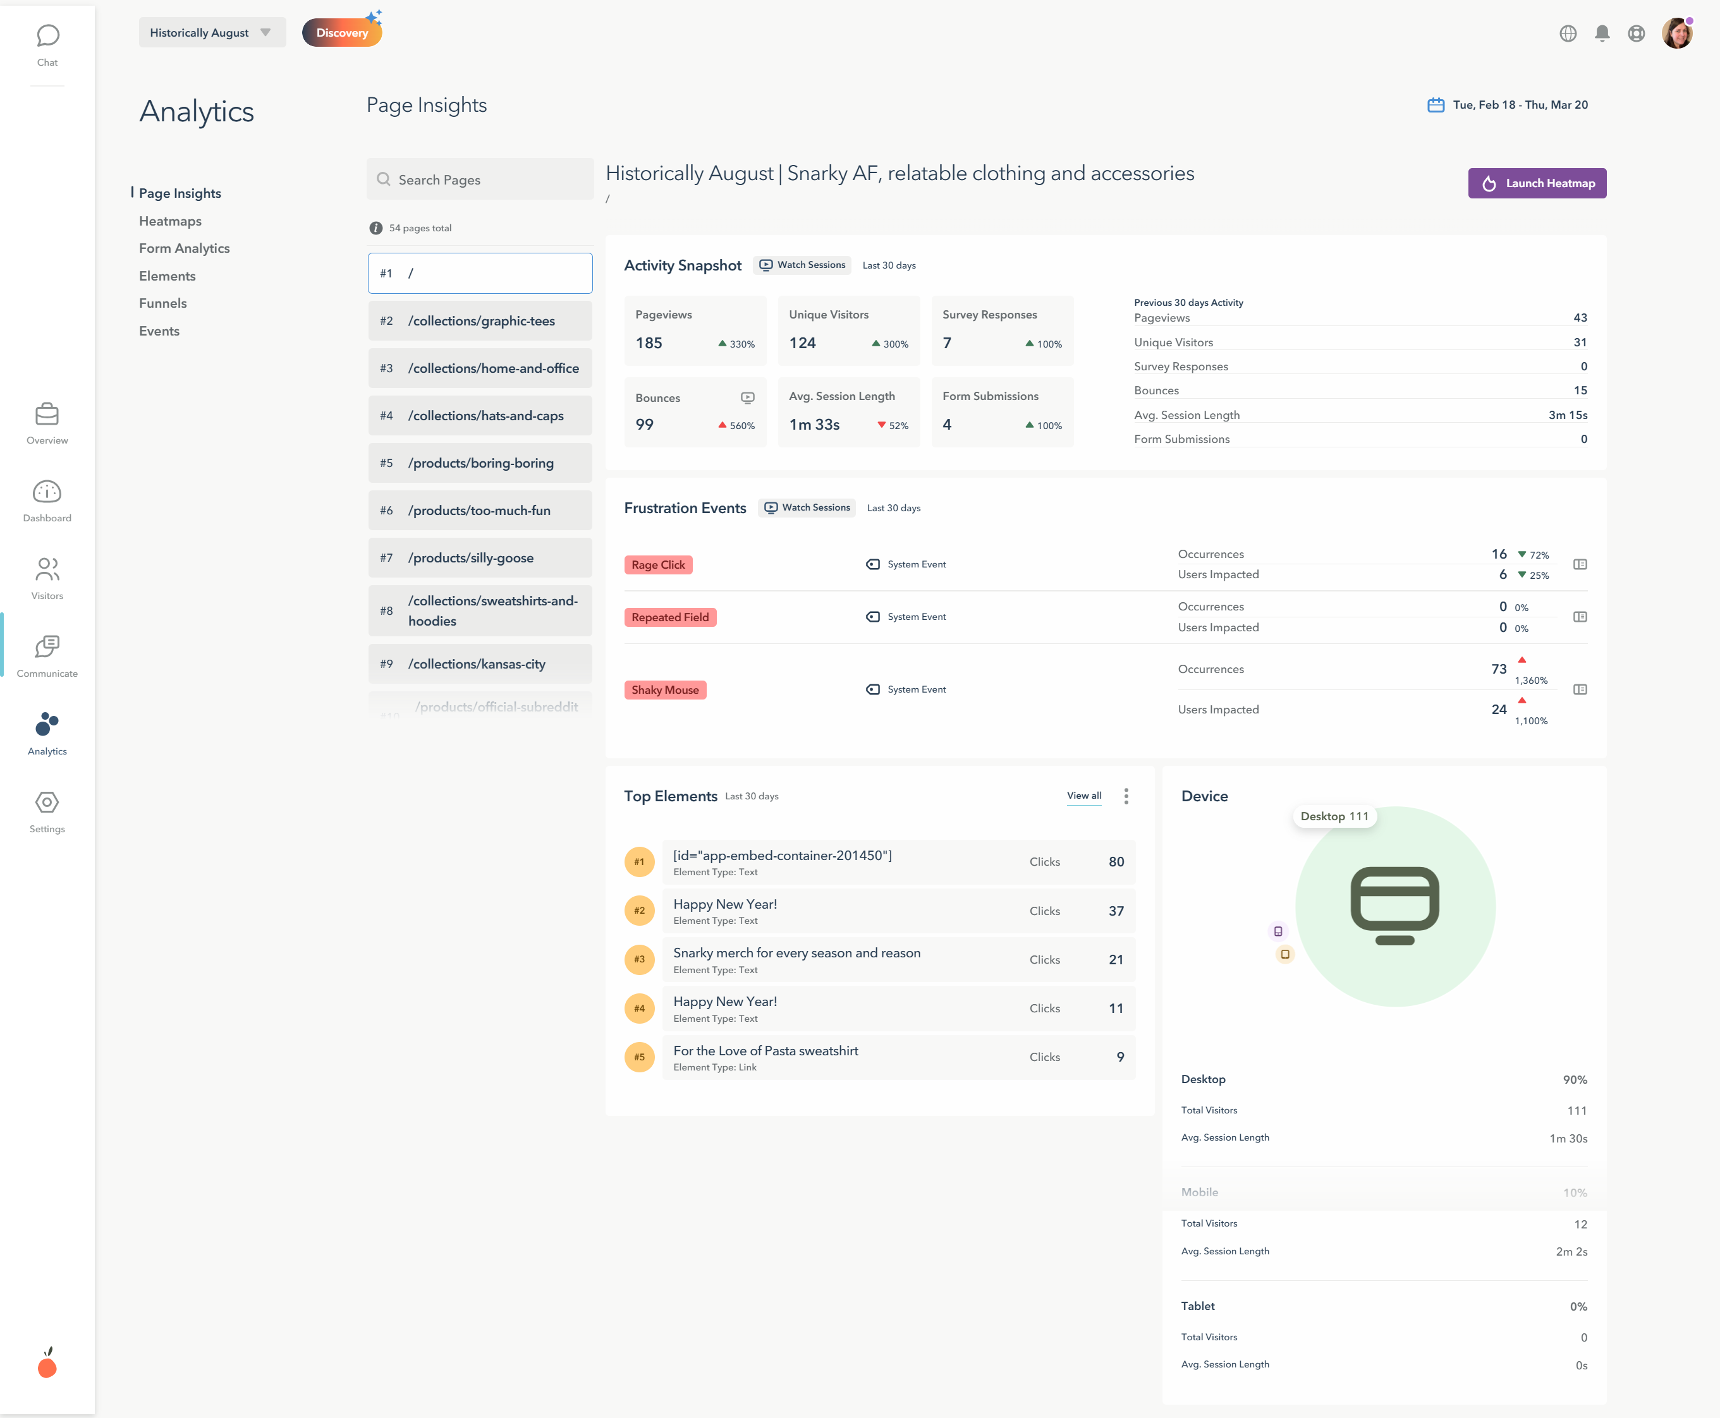Click the Shaky Mouse tag
Screen dimensions: 1720x1418
[665, 689]
